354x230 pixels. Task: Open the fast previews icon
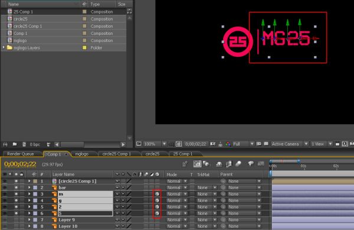tap(345, 144)
